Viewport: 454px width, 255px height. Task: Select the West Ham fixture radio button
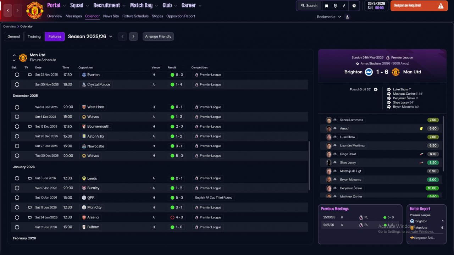17,107
